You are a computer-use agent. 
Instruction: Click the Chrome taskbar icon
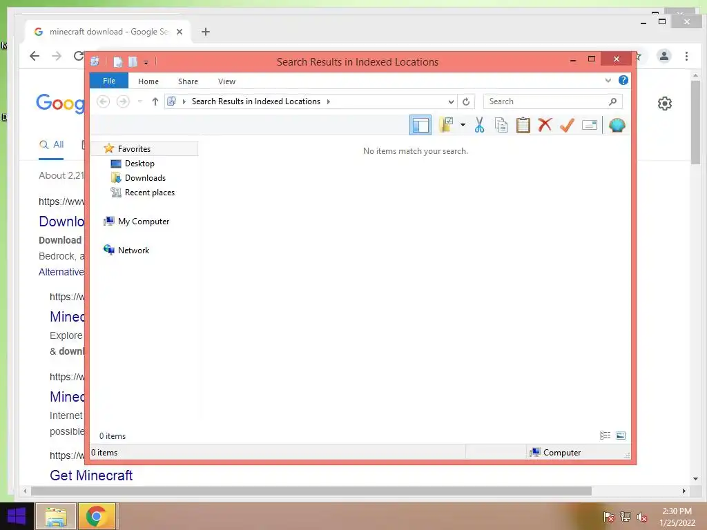[x=97, y=516]
